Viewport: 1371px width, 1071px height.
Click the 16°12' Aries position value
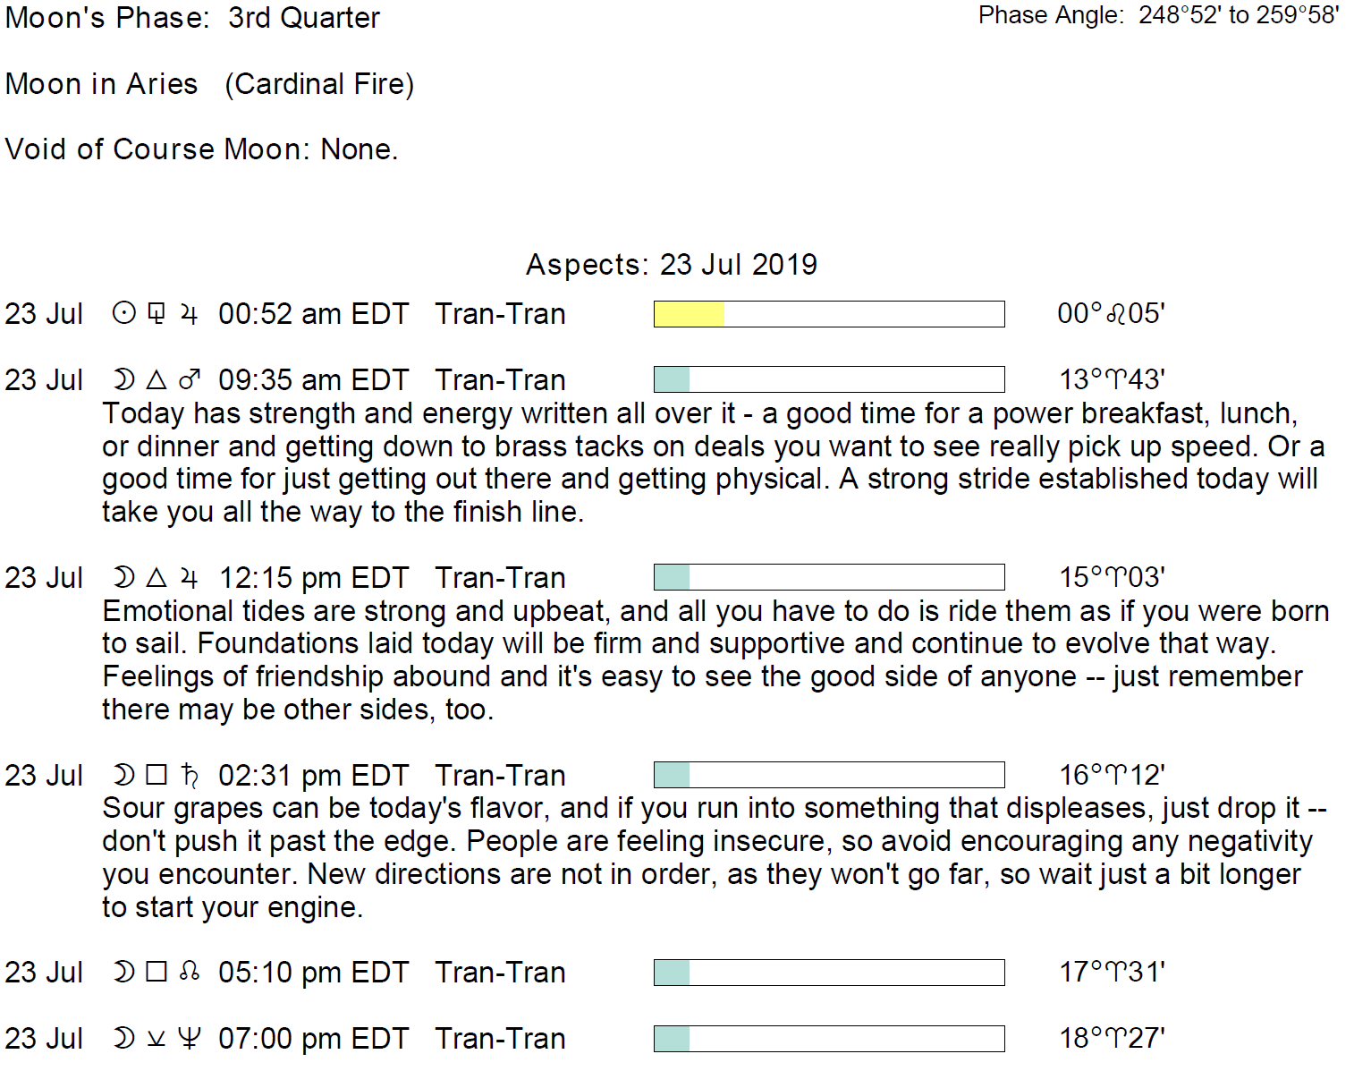pos(1112,776)
